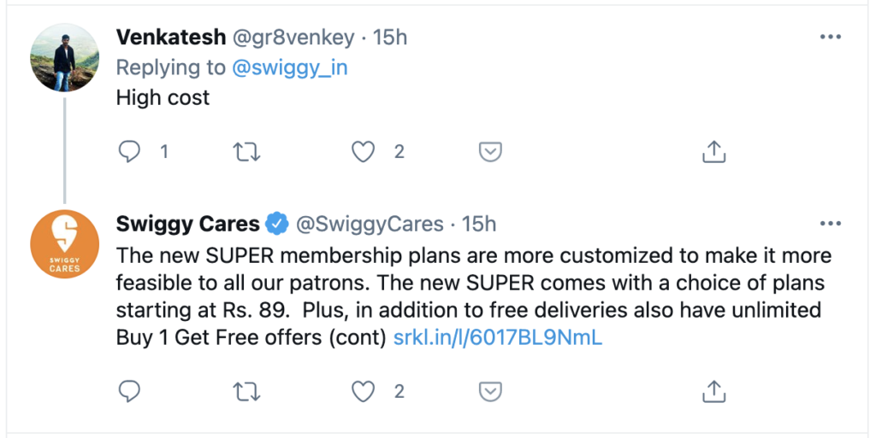Retweet the Swiggy Cares tweet
Image resolution: width=876 pixels, height=438 pixels.
point(246,391)
